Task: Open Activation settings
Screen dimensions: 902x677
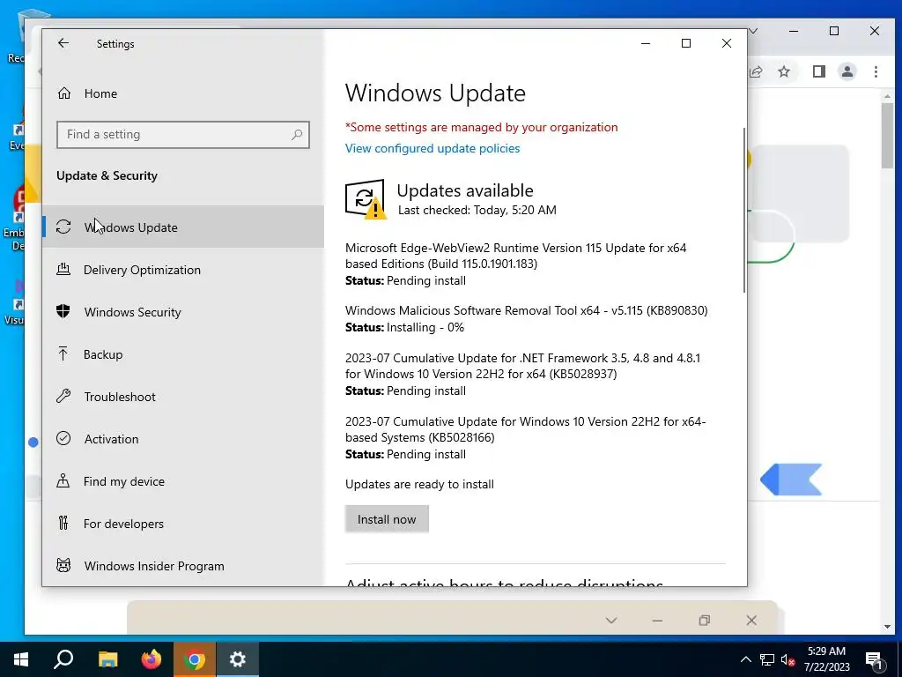Action: 183,439
